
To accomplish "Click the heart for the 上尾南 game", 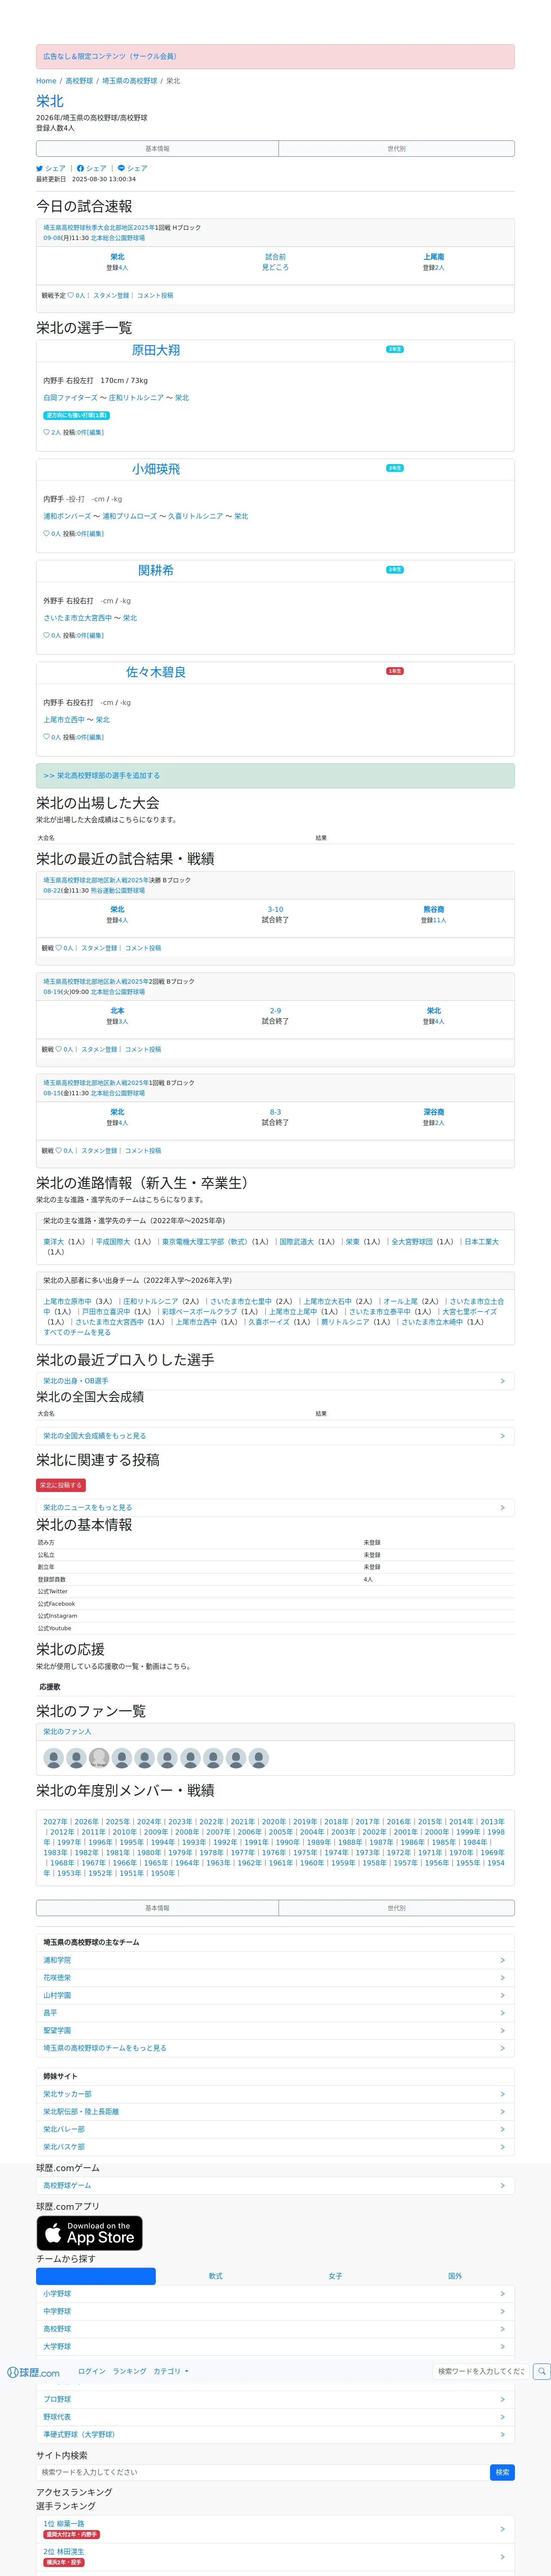I will pos(71,296).
